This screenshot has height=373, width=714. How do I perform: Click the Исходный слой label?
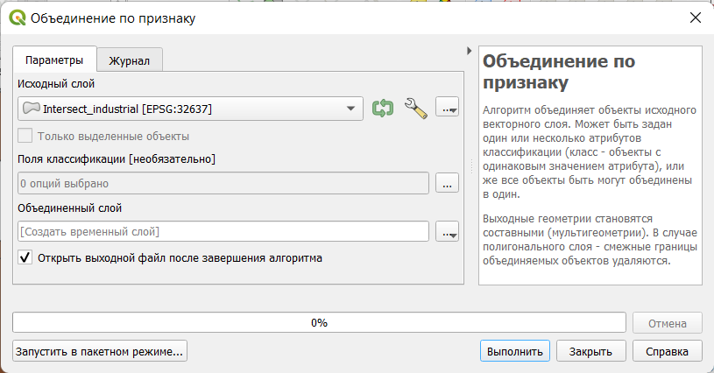click(x=56, y=84)
